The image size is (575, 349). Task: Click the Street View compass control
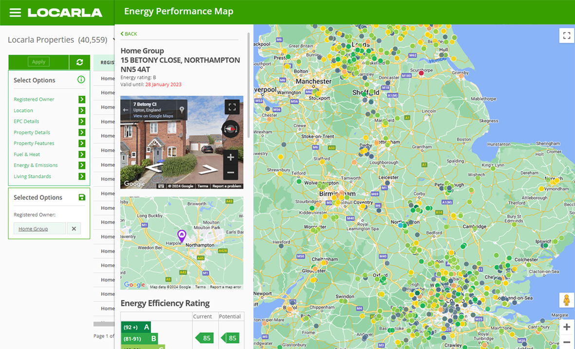(x=231, y=129)
